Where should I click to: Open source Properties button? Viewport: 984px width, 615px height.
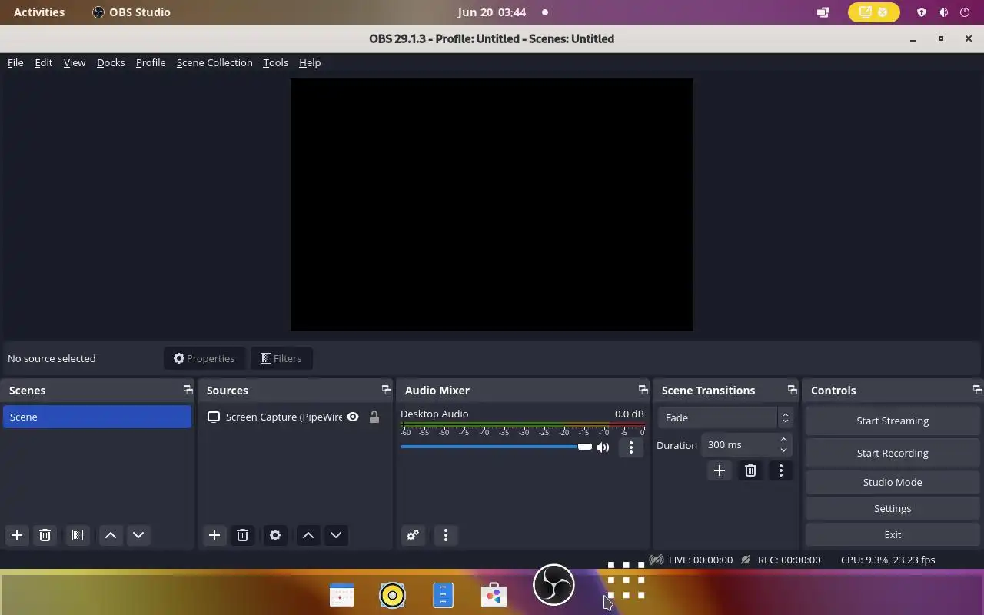click(204, 358)
